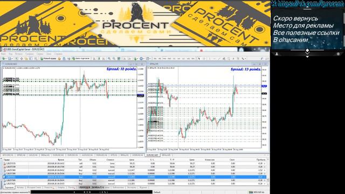Image resolution: width=345 pixels, height=194 pixels.
Task: Open the Arrows objects dropdown
Action: click(243, 59)
